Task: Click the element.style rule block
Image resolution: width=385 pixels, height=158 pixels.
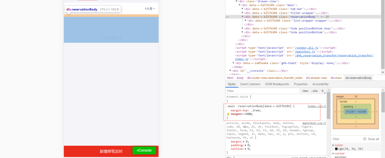Action: pos(276,99)
